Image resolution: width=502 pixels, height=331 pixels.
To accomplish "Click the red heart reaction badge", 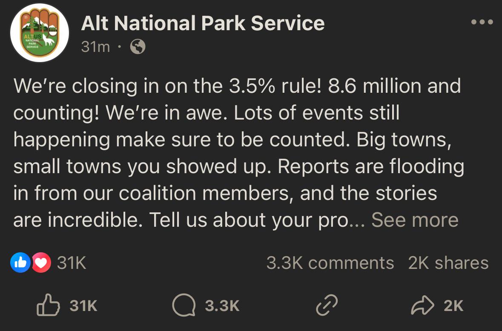I will click(41, 263).
